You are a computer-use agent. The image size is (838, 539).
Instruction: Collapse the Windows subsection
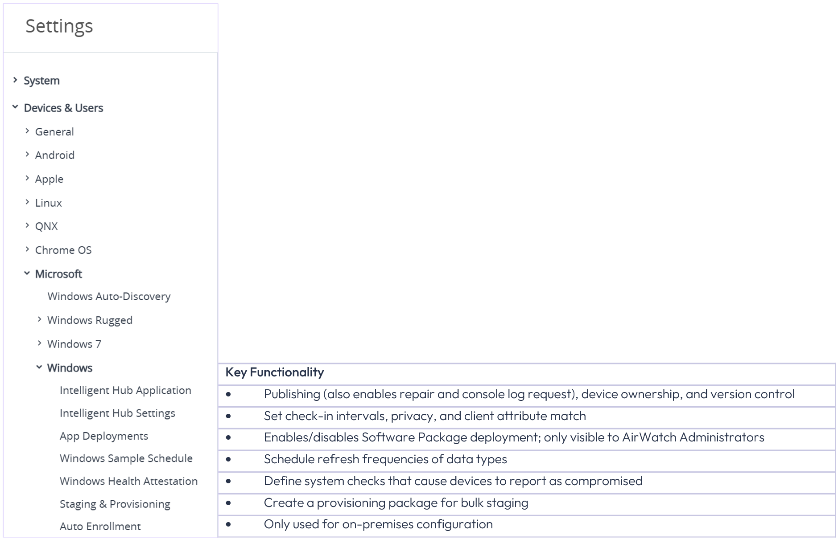(x=69, y=368)
